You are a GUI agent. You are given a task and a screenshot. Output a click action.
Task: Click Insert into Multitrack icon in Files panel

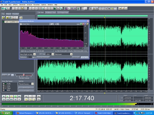(10, 18)
